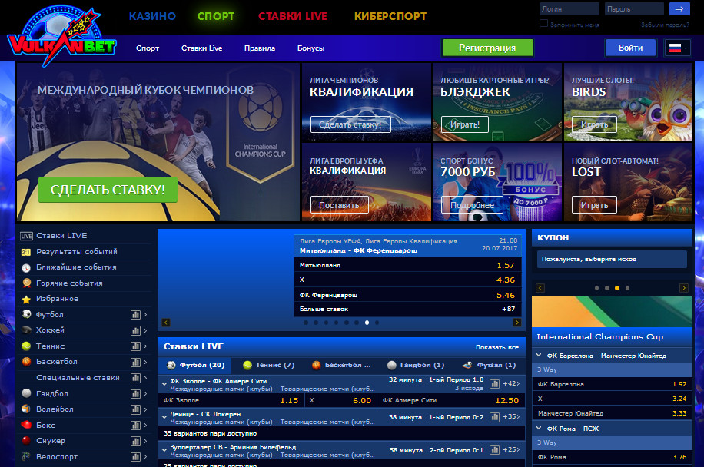Open statistics icon in the Футбол row
This screenshot has height=467, width=704.
tap(135, 315)
